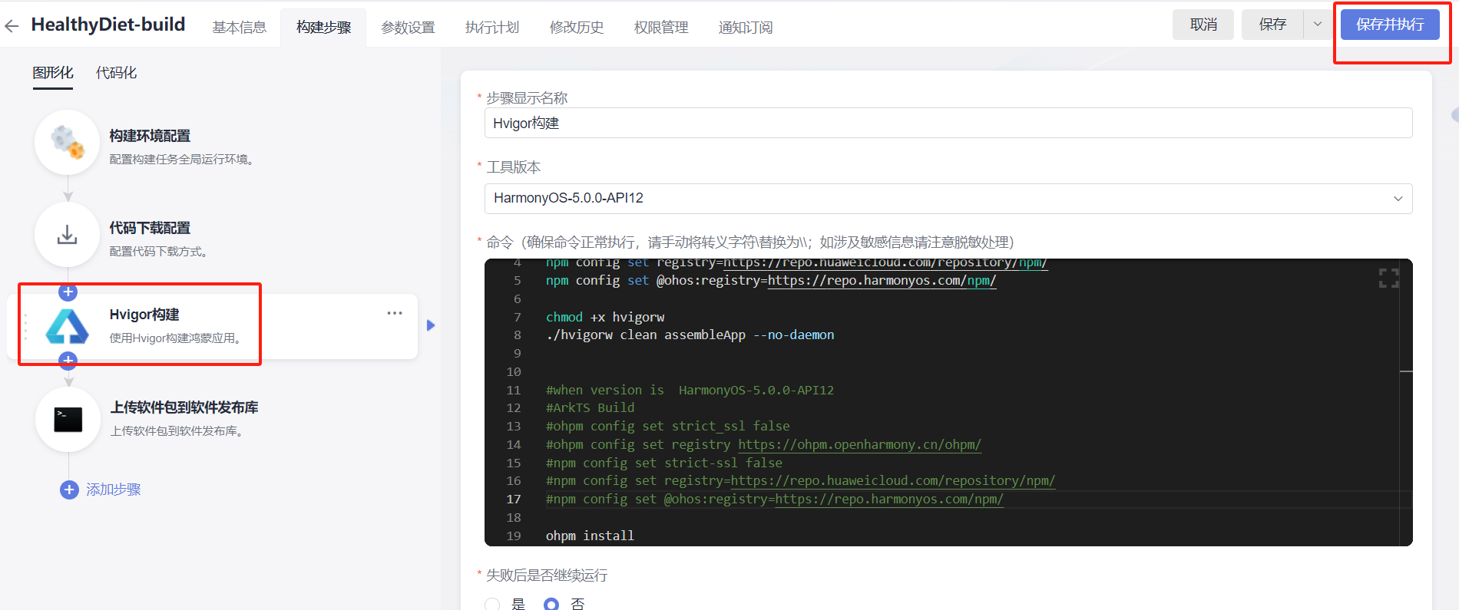Click the repo.huaweicloud.com link on line 16

coord(892,481)
